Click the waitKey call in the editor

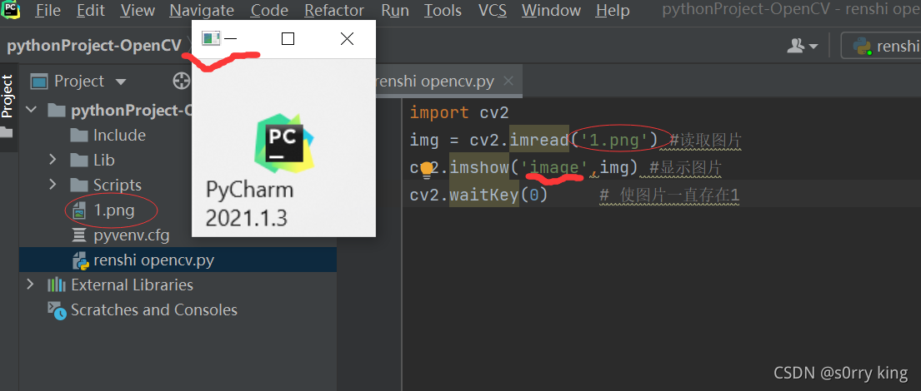coord(484,195)
